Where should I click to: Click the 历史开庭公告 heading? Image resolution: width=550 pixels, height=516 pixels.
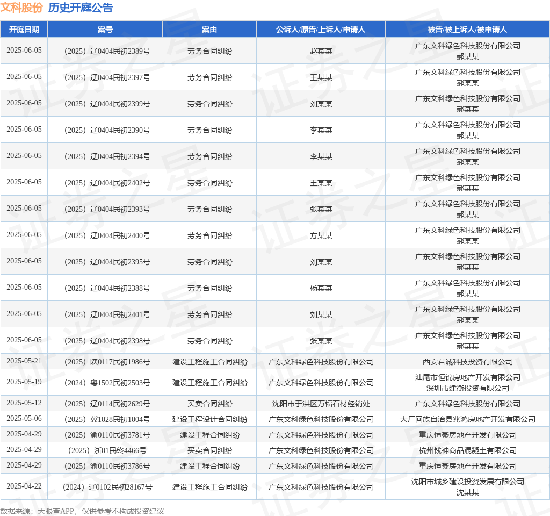(x=81, y=8)
